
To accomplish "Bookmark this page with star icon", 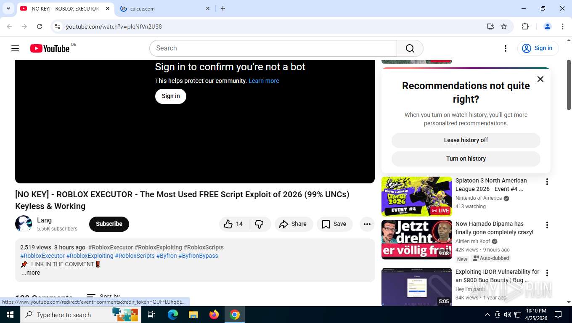I will [x=504, y=26].
